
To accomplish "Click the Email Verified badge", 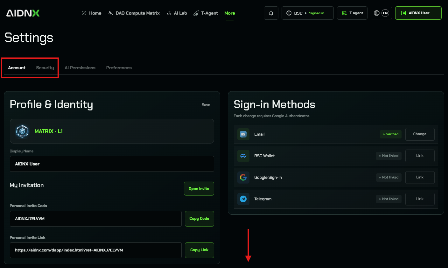I will point(391,134).
